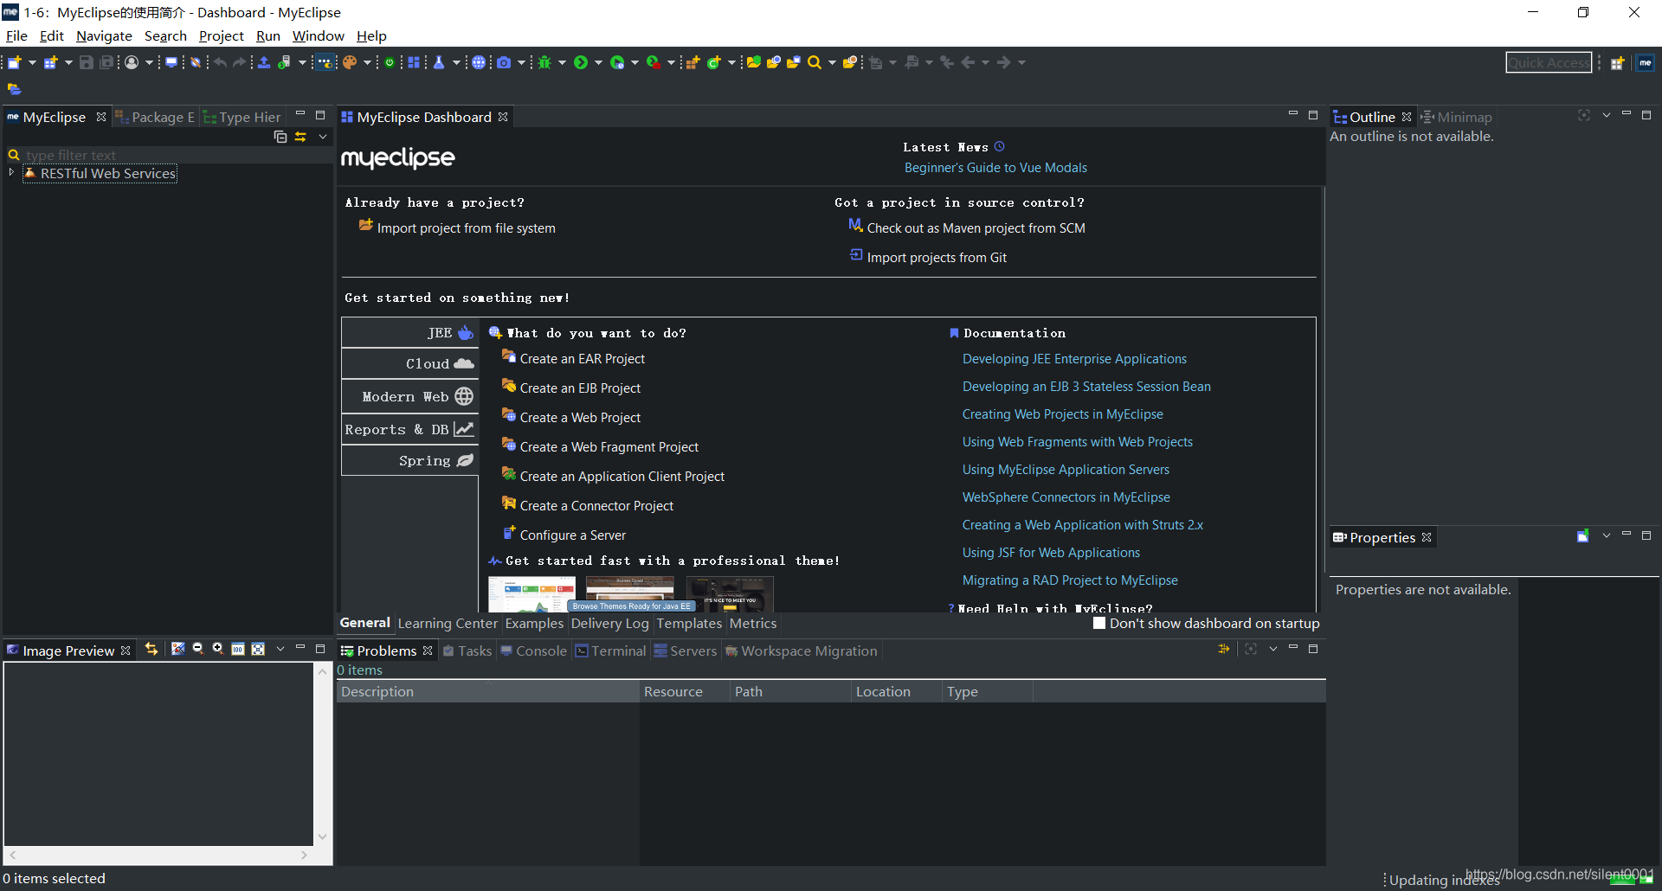Open the New wizard dropdown arrow
Screen dimensions: 1662x891
coord(32,62)
